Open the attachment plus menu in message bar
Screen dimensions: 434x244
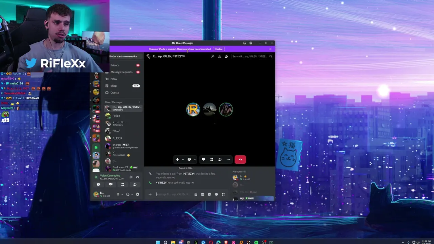click(150, 195)
